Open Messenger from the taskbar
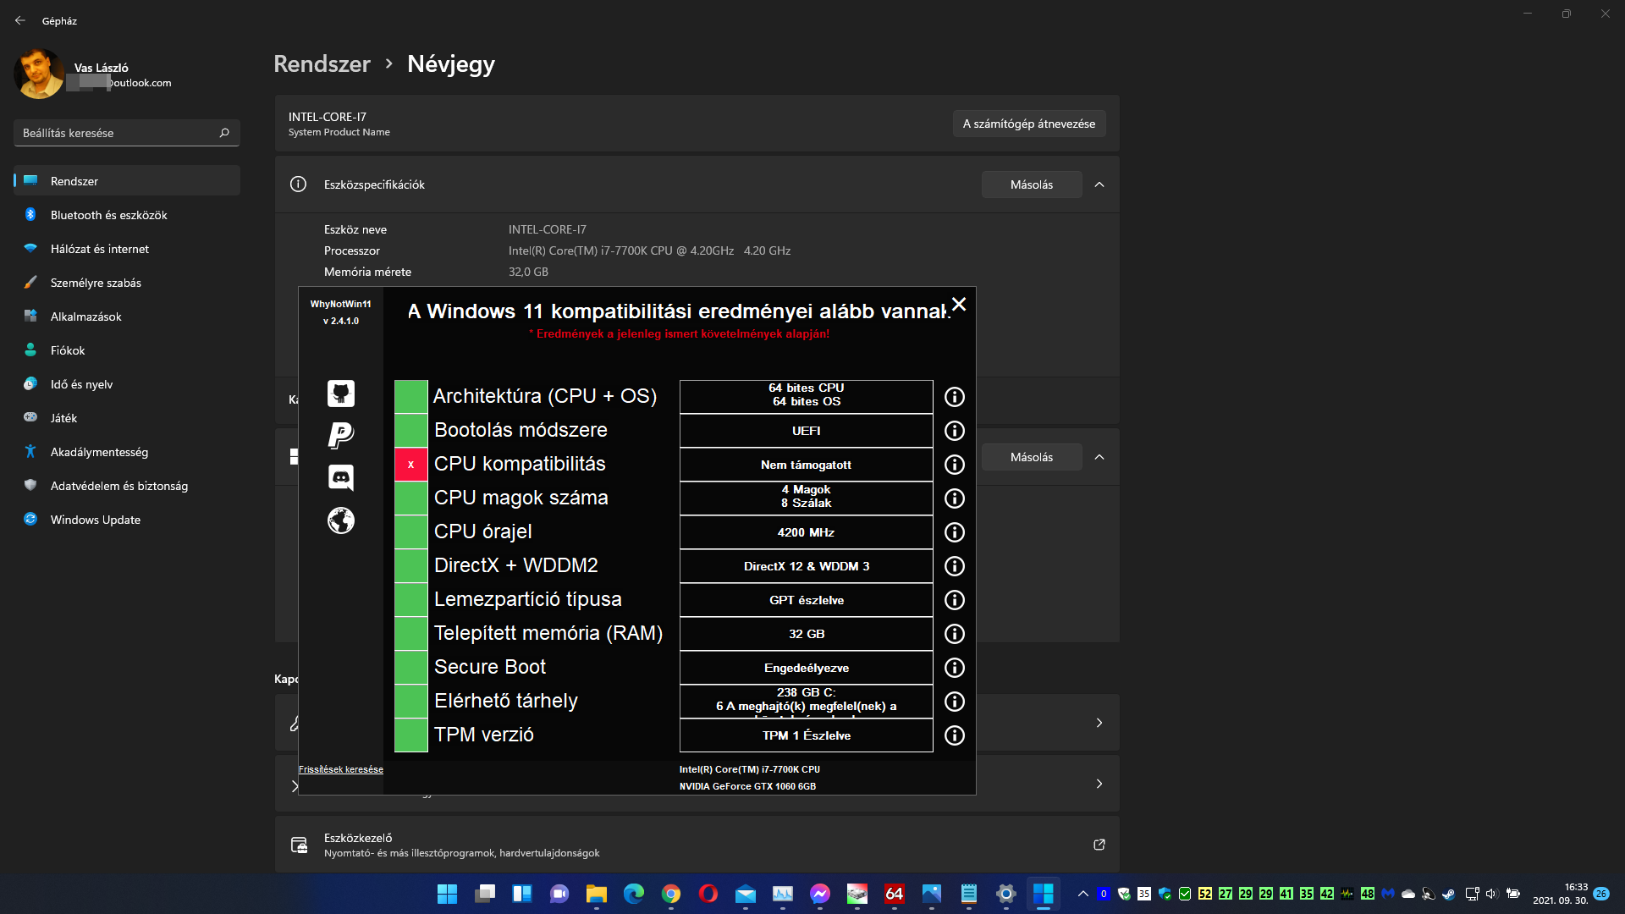The height and width of the screenshot is (914, 1625). pos(820,894)
